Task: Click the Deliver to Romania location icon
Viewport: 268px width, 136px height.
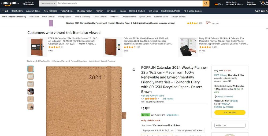Action: pos(24,4)
